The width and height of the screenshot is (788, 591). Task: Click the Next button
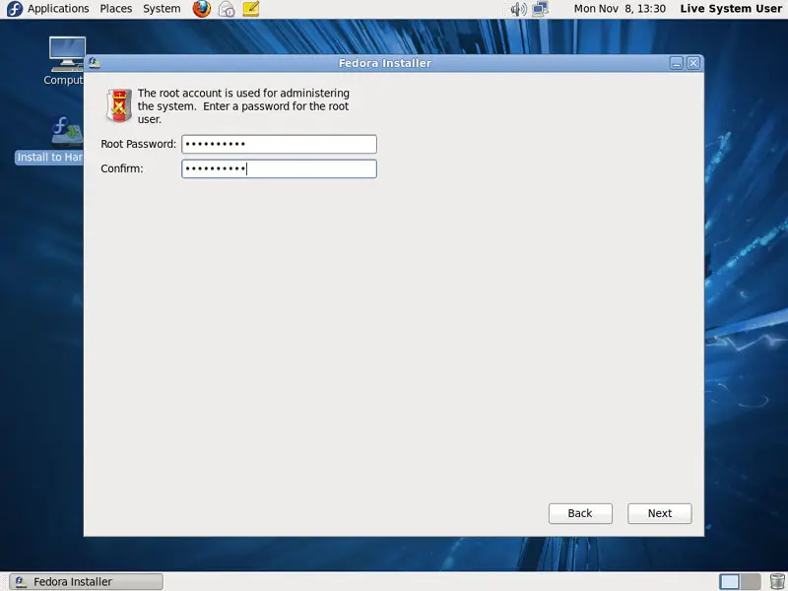pos(659,513)
